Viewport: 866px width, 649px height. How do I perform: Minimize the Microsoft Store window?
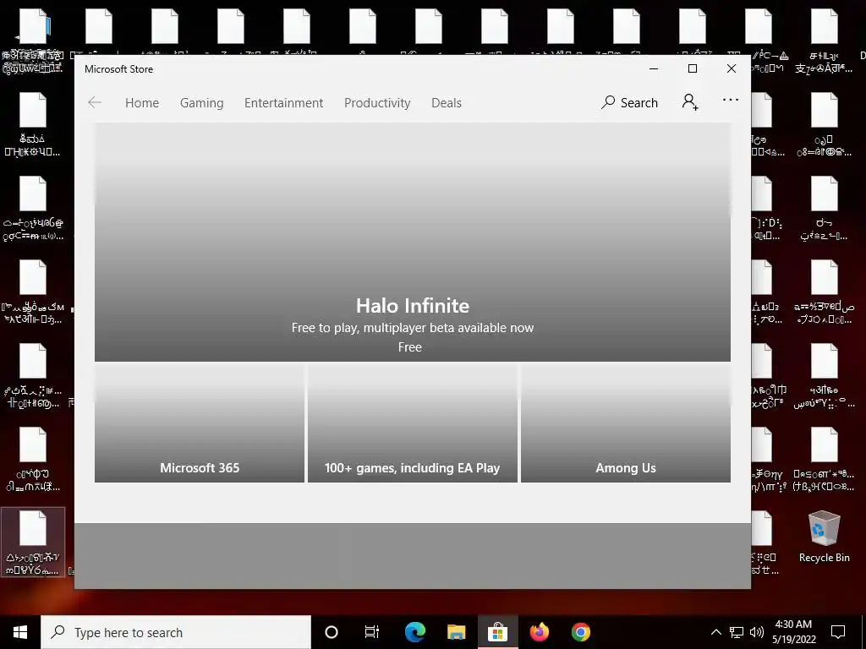654,69
